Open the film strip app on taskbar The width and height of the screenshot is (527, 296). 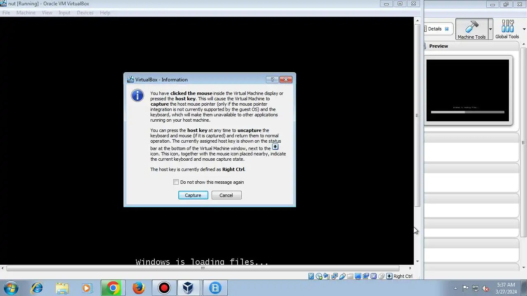pyautogui.click(x=215, y=288)
